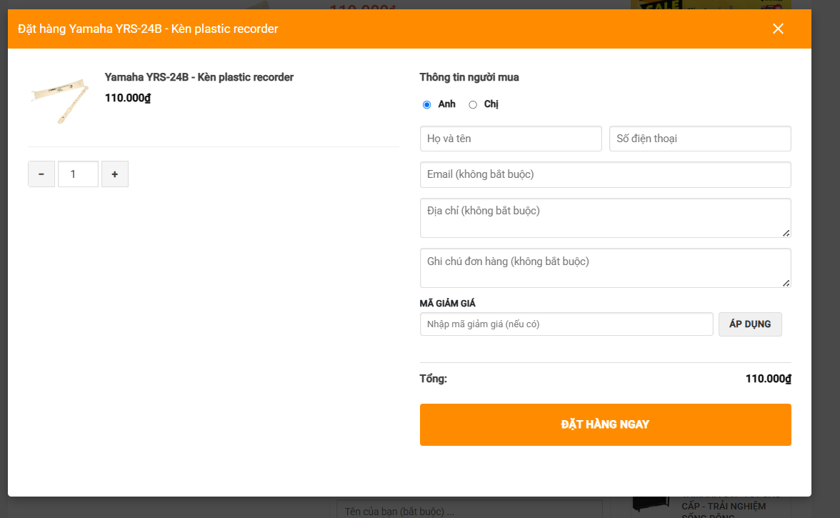
Task: Click the dialog title Đặt hàng Yamaha YRS-24B
Action: coord(148,29)
